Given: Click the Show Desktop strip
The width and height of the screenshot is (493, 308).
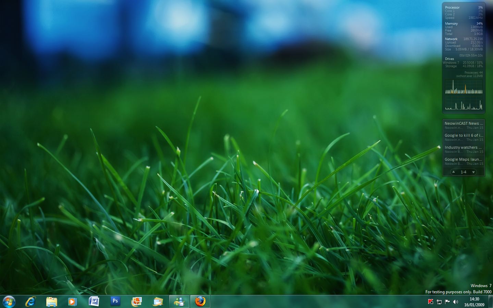Looking at the screenshot, I should point(491,302).
